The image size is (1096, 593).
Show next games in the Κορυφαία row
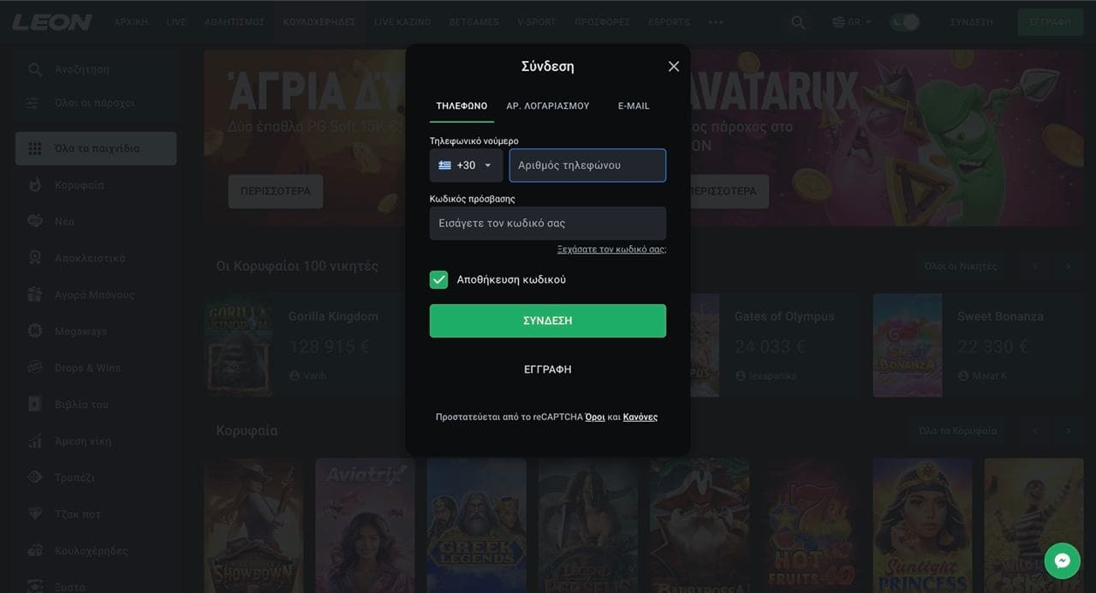click(x=1068, y=430)
